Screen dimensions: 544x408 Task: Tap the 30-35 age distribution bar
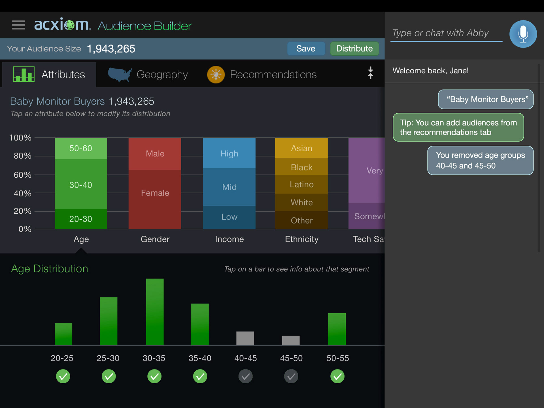click(x=155, y=312)
